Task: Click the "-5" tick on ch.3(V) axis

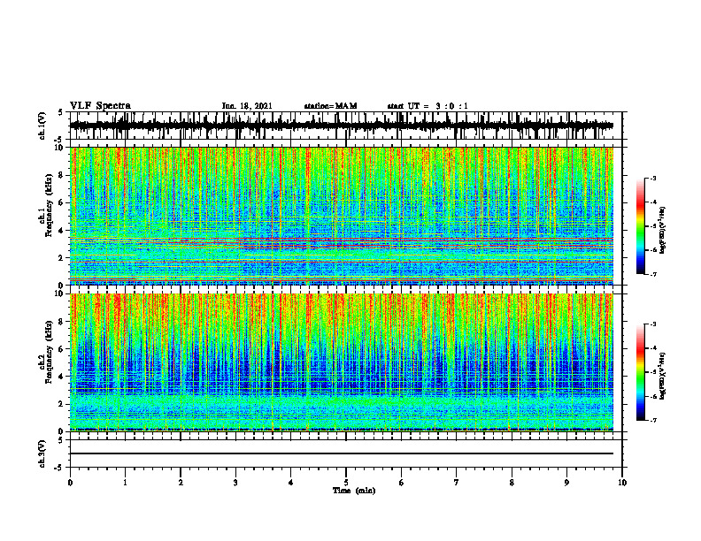Action: tap(59, 468)
